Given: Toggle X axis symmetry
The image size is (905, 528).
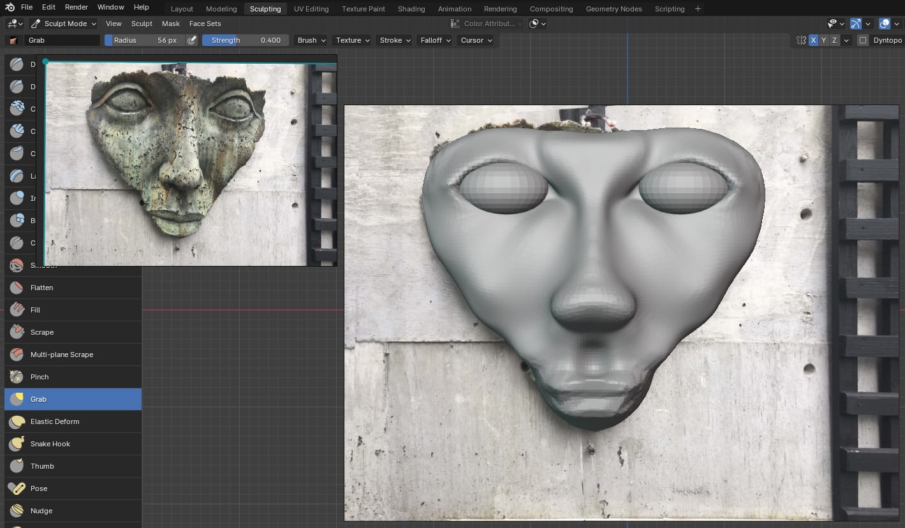Looking at the screenshot, I should pyautogui.click(x=813, y=40).
